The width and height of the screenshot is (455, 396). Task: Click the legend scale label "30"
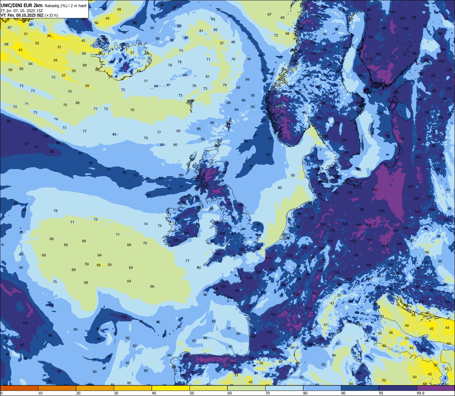pos(116,393)
